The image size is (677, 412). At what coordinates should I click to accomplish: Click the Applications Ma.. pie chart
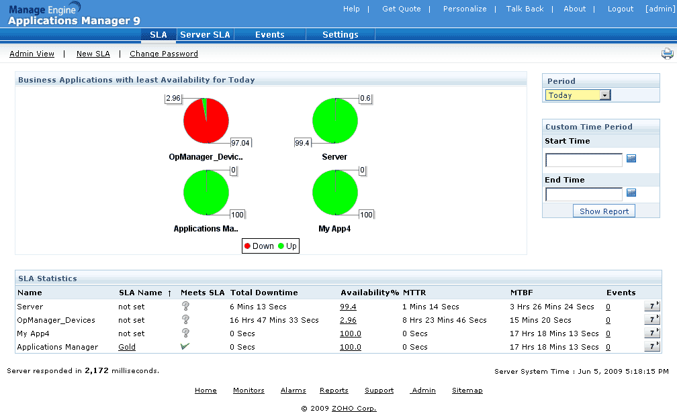tap(206, 193)
